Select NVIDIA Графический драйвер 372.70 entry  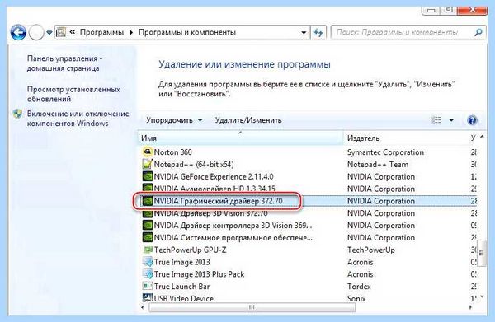pyautogui.click(x=218, y=201)
